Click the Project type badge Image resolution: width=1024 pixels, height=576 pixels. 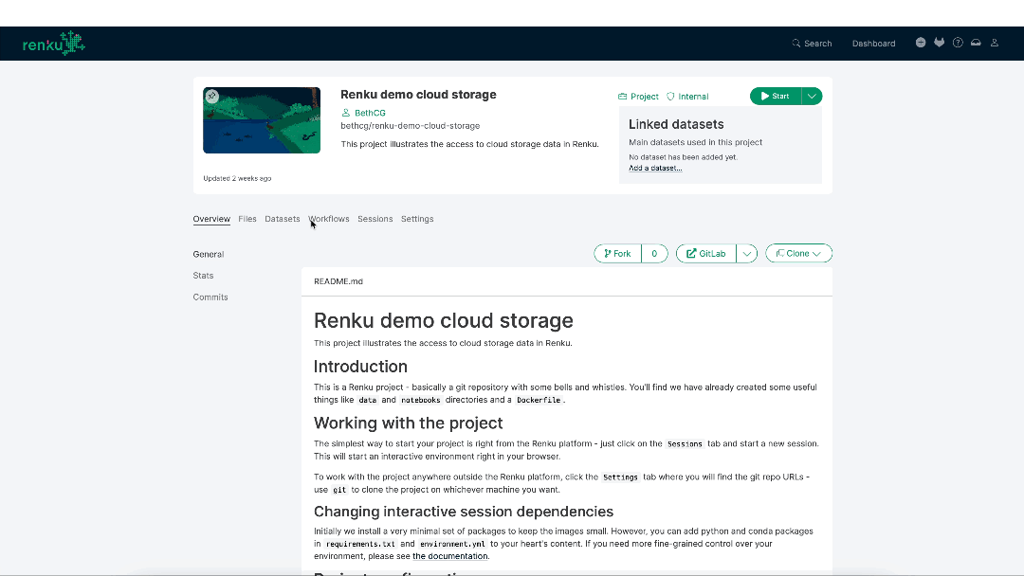coord(637,96)
